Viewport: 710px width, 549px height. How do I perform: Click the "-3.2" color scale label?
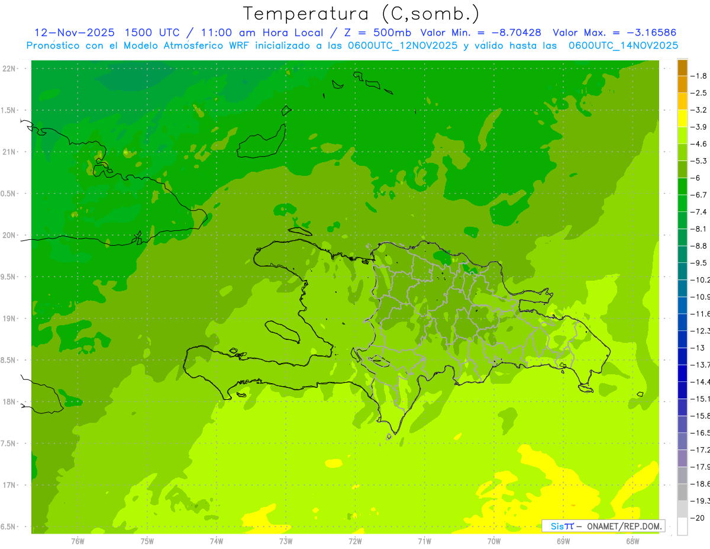(699, 110)
